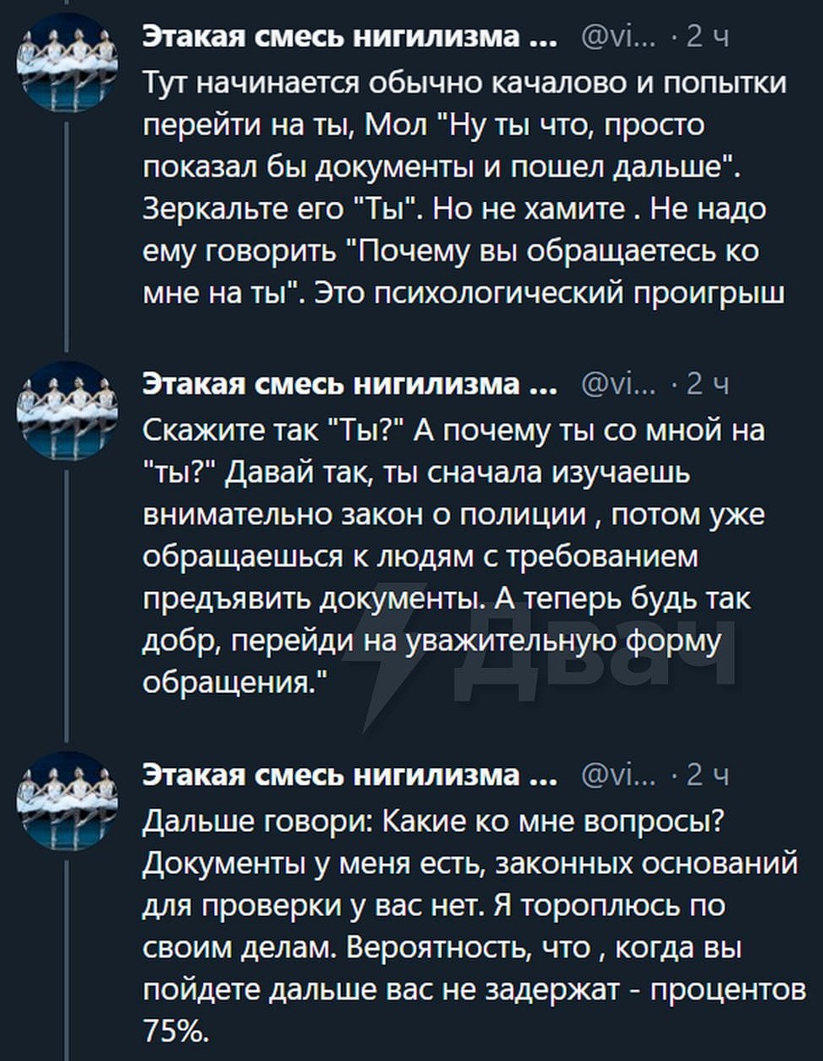Open the second tweet's ballerina avatar
Image resolution: width=823 pixels, height=1061 pixels.
[x=67, y=411]
